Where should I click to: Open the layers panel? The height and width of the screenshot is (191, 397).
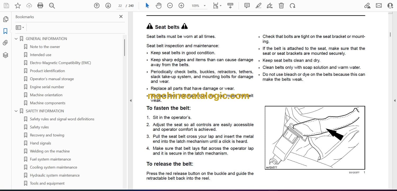pyautogui.click(x=6, y=55)
